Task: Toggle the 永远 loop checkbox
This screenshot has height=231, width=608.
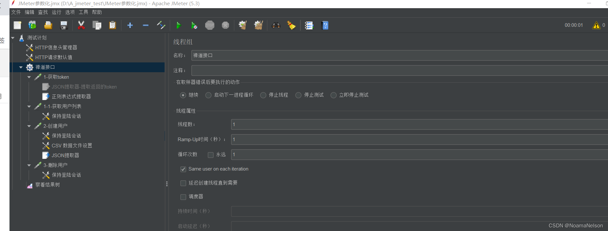Action: [x=211, y=155]
